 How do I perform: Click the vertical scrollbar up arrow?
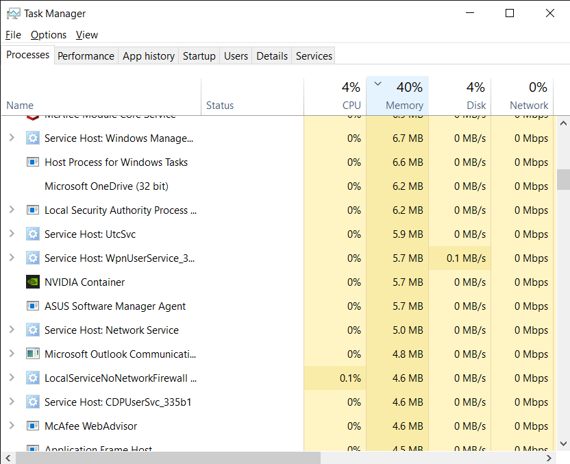pyautogui.click(x=563, y=123)
